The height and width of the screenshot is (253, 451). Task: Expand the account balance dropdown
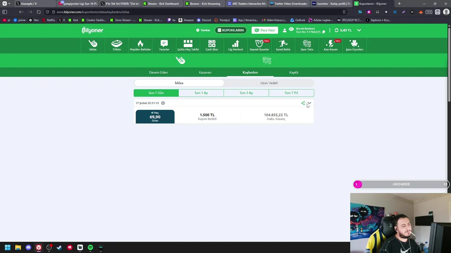359,30
